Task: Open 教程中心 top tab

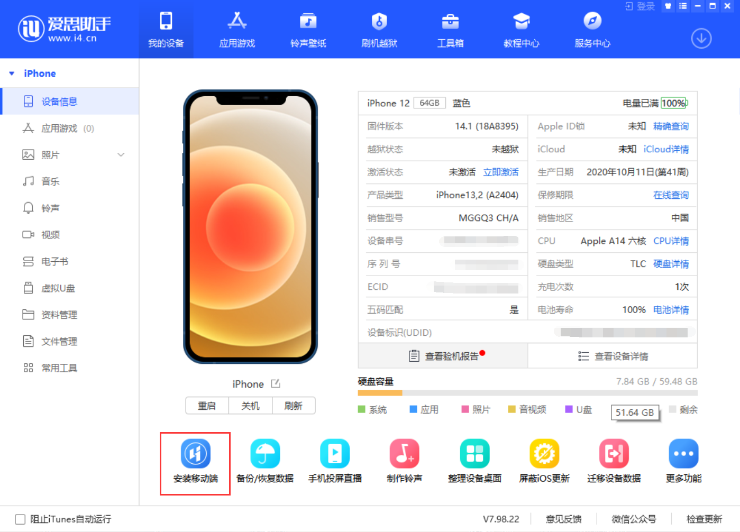Action: point(522,30)
